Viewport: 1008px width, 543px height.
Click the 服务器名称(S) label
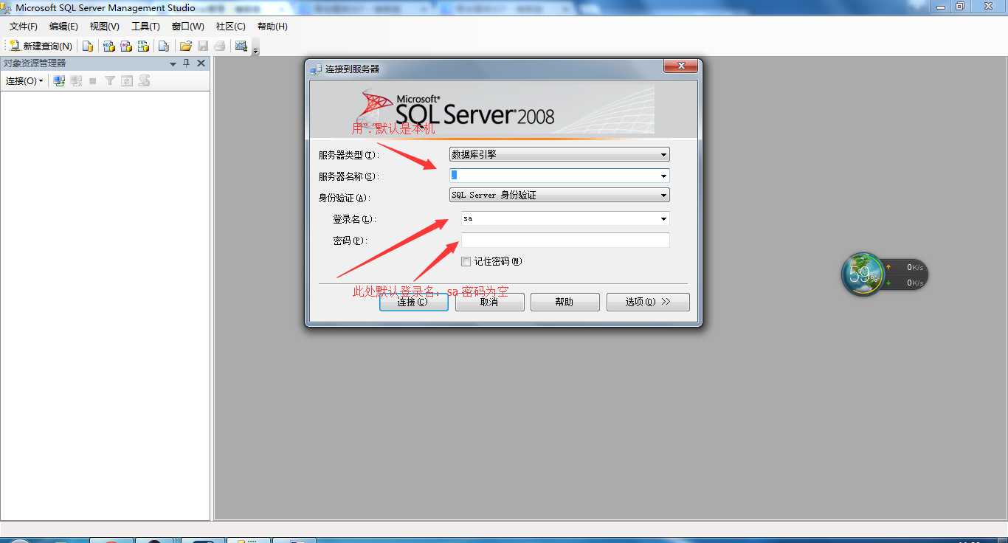(348, 176)
